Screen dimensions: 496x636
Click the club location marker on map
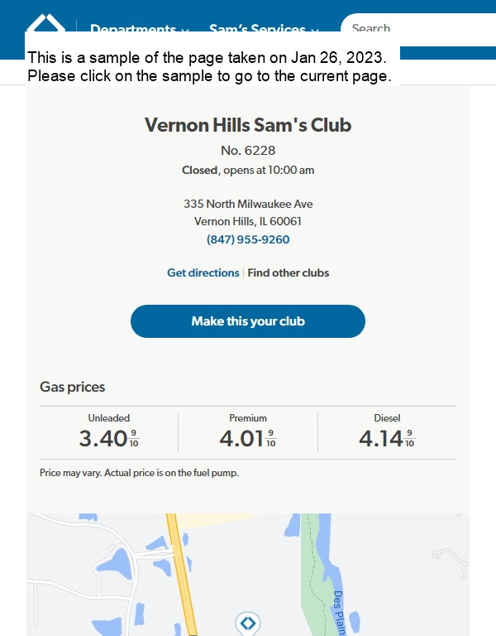(248, 623)
